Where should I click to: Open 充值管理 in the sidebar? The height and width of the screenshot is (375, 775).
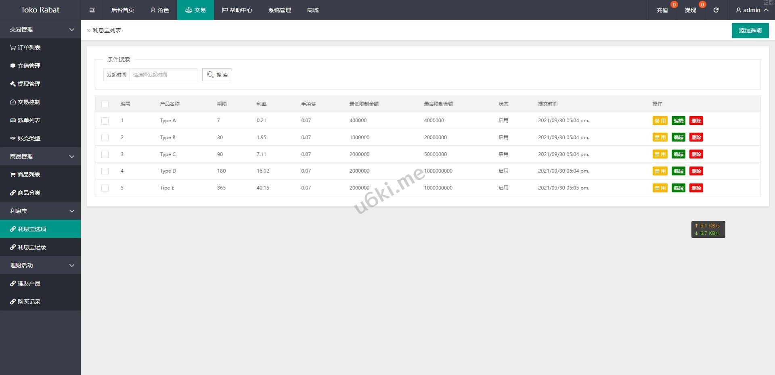pos(25,66)
